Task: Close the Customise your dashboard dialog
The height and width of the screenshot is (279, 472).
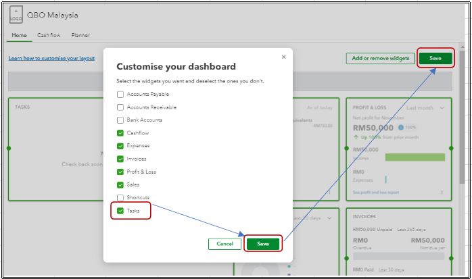Action: pos(283,57)
